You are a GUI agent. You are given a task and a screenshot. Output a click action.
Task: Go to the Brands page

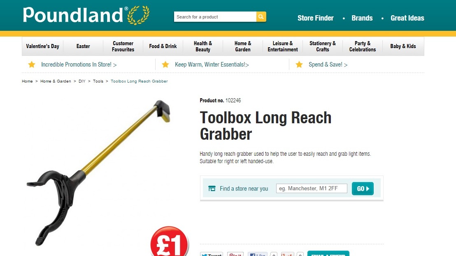362,18
